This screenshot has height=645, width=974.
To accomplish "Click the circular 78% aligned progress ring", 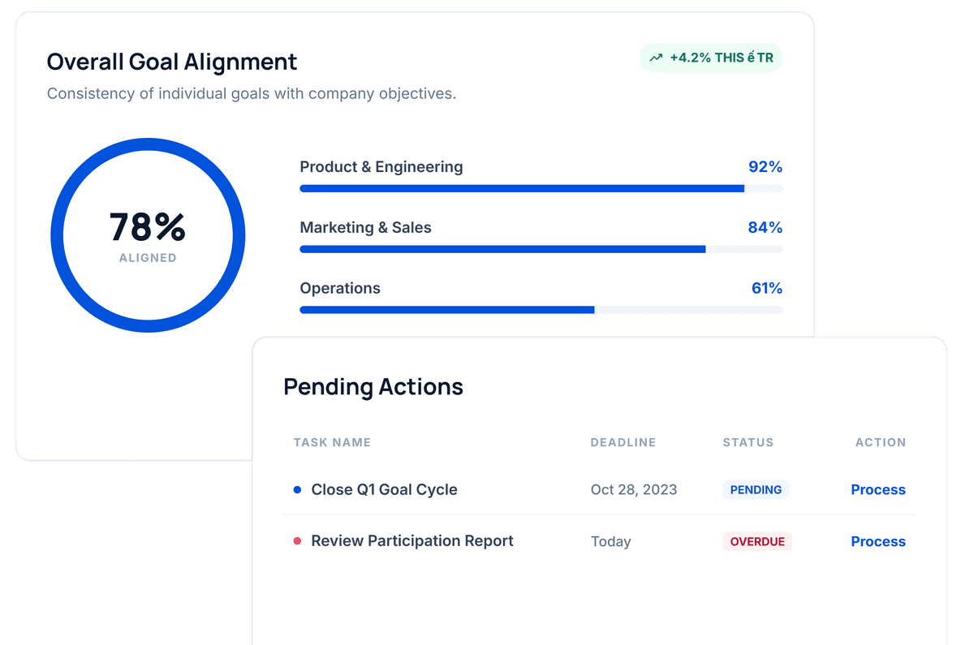I will [x=148, y=235].
